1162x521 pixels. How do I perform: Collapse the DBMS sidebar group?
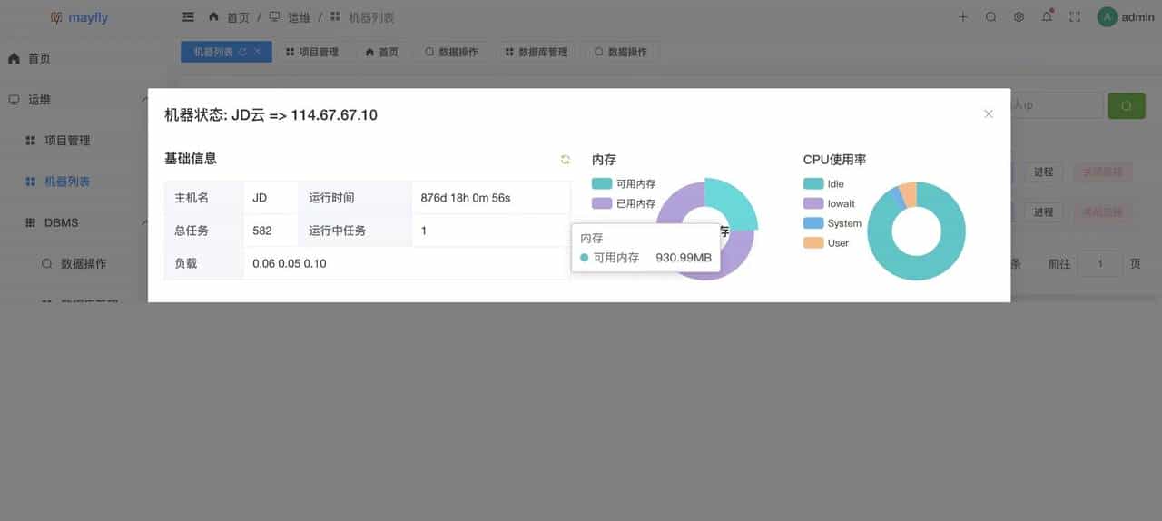pyautogui.click(x=77, y=222)
